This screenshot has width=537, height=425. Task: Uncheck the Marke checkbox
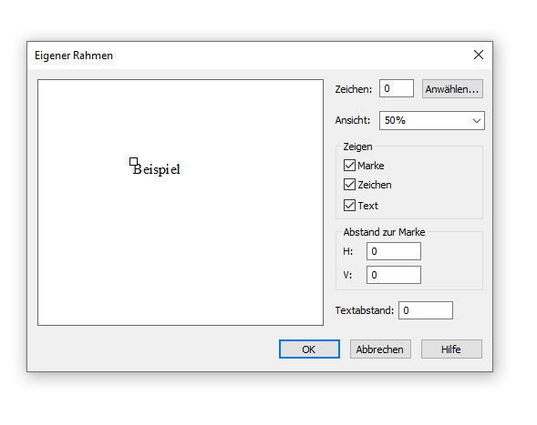(x=349, y=165)
